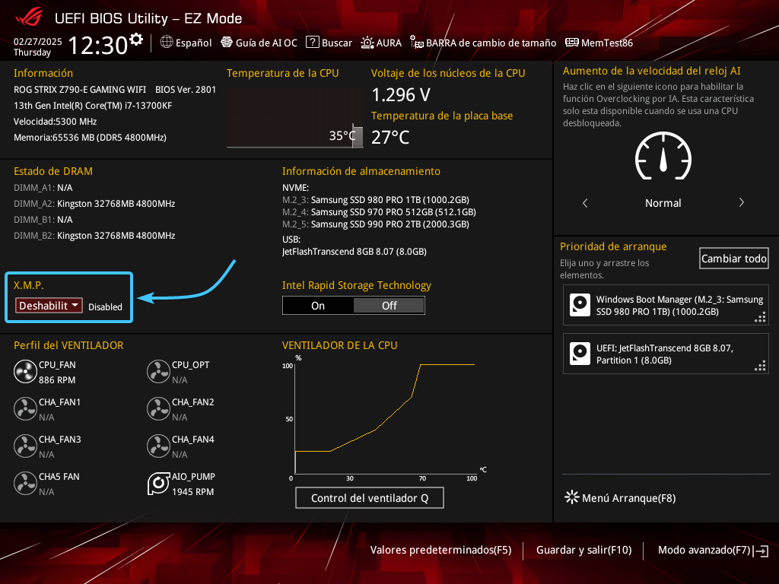Click the Cambiar todo button
Viewport: 779px width, 584px height.
[734, 259]
